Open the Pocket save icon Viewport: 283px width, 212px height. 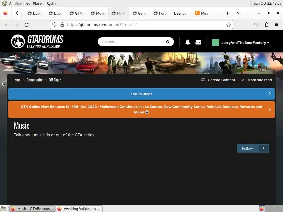click(256, 25)
